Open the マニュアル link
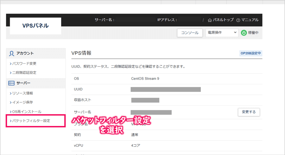The height and width of the screenshot is (155, 285). coord(247,20)
